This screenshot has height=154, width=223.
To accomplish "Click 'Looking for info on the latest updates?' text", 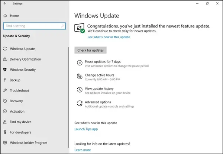I will pyautogui.click(x=102, y=144).
